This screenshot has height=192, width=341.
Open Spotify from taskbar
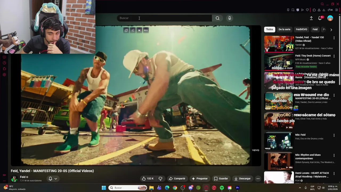coord(222,188)
